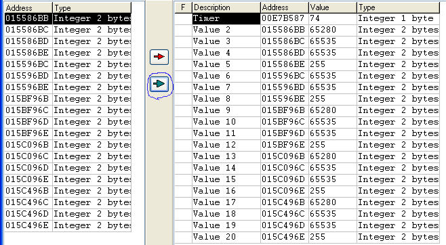446x245 pixels.
Task: Click the red arrow copy-selected button
Action: 159,57
